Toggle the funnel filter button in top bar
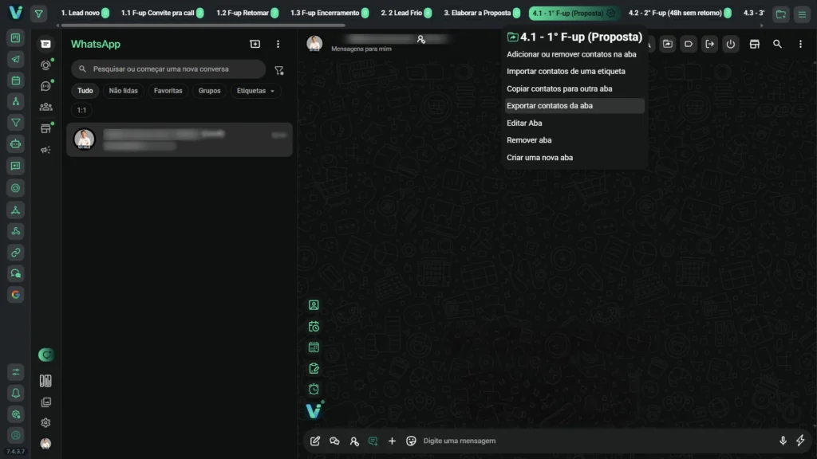 click(38, 14)
